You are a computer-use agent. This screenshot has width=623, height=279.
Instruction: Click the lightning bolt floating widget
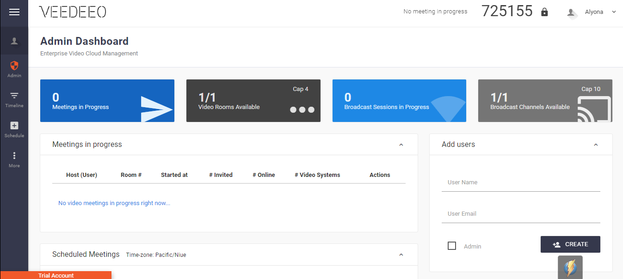570,267
